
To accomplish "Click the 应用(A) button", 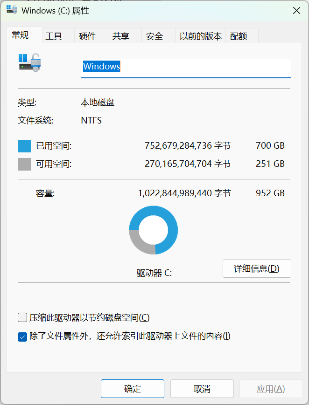I will (x=271, y=389).
